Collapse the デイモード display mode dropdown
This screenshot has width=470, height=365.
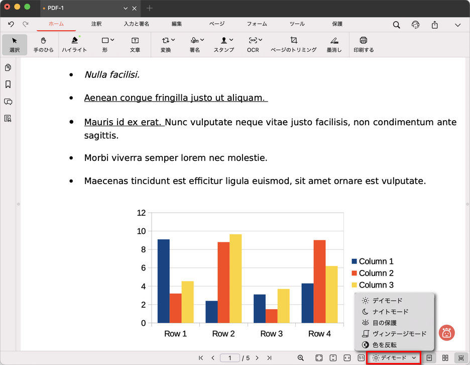point(394,358)
